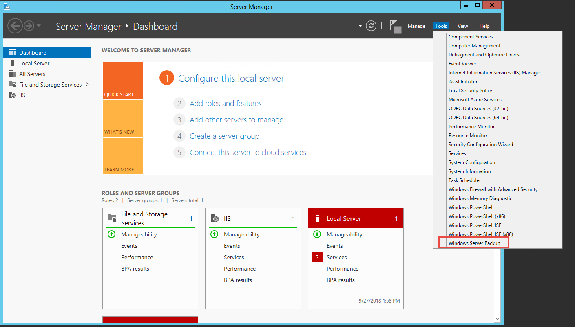Screen dimensions: 575x327
Task: Open the Local Server tile header
Action: pos(356,218)
